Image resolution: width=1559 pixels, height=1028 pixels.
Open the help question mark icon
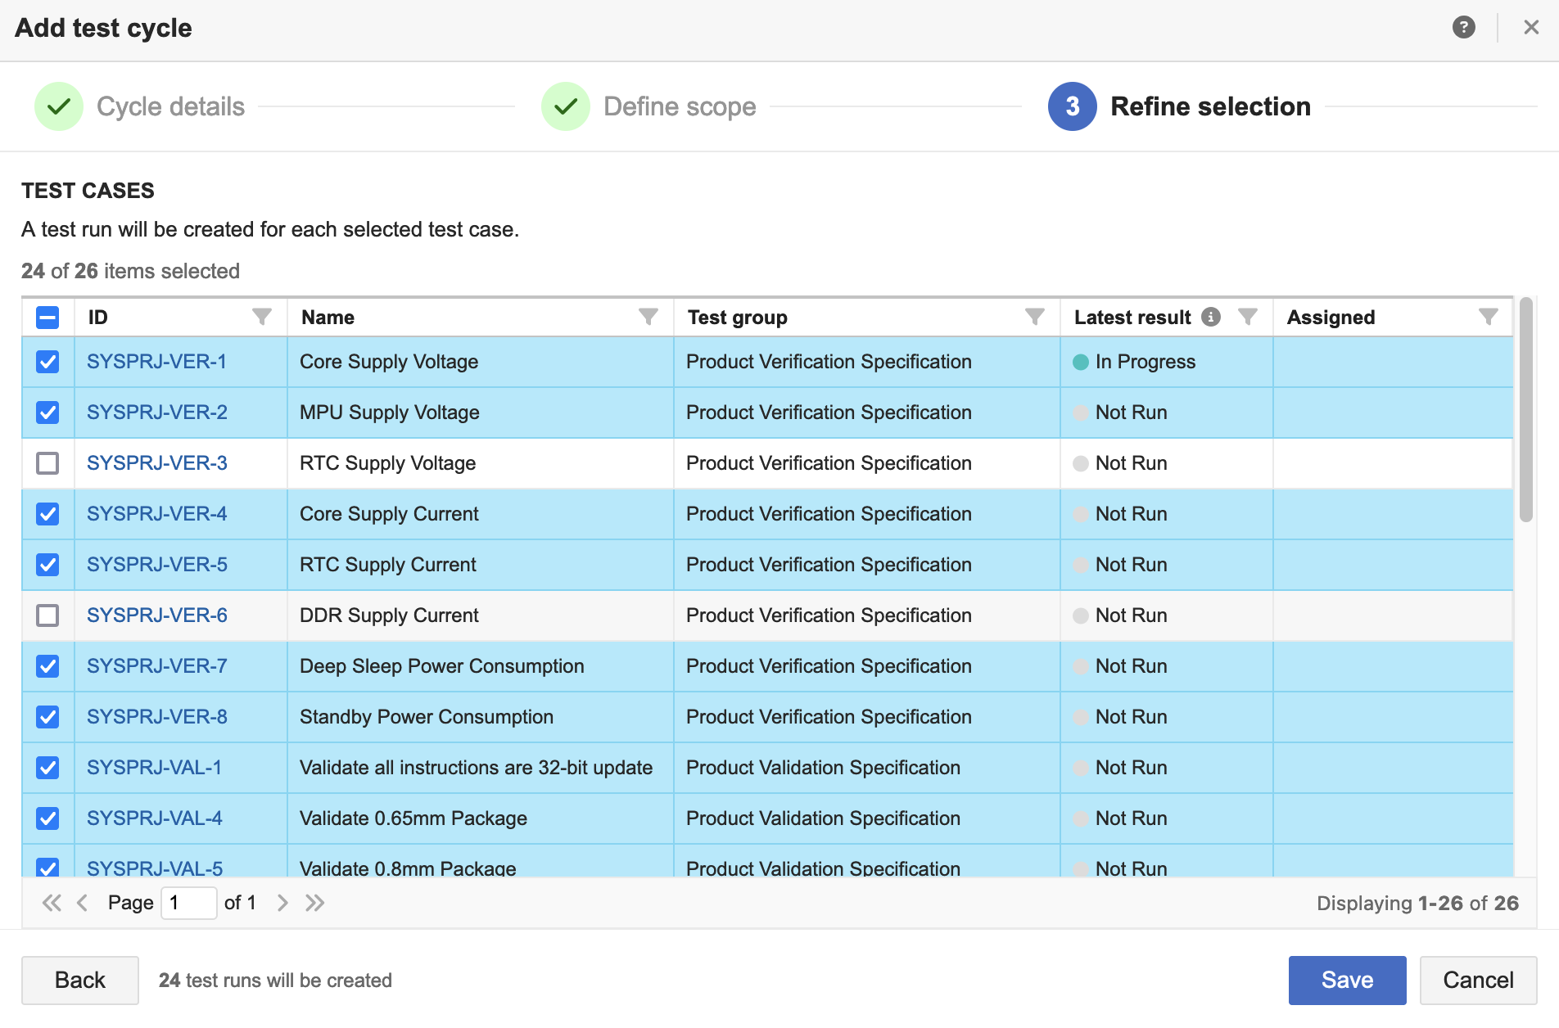click(x=1463, y=28)
